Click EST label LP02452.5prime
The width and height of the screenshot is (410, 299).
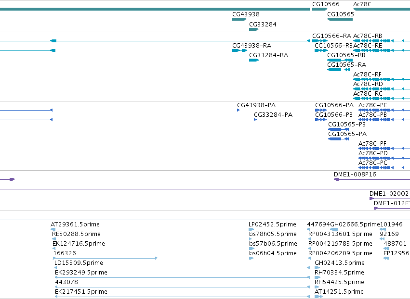[273, 224]
